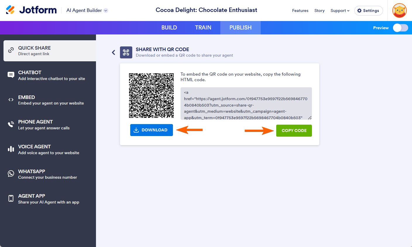Open the Story menu link
The image size is (412, 247).
coord(320,11)
